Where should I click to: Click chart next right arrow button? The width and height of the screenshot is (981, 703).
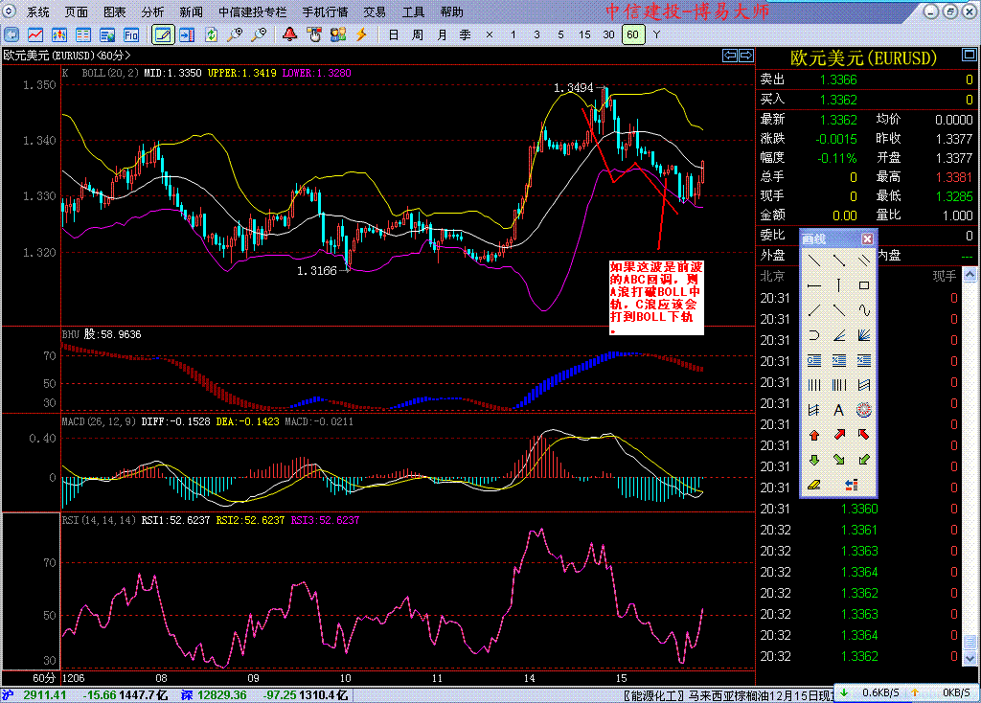(746, 56)
